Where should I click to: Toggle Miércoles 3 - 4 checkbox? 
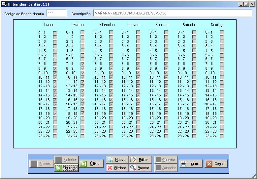[x=111, y=46]
